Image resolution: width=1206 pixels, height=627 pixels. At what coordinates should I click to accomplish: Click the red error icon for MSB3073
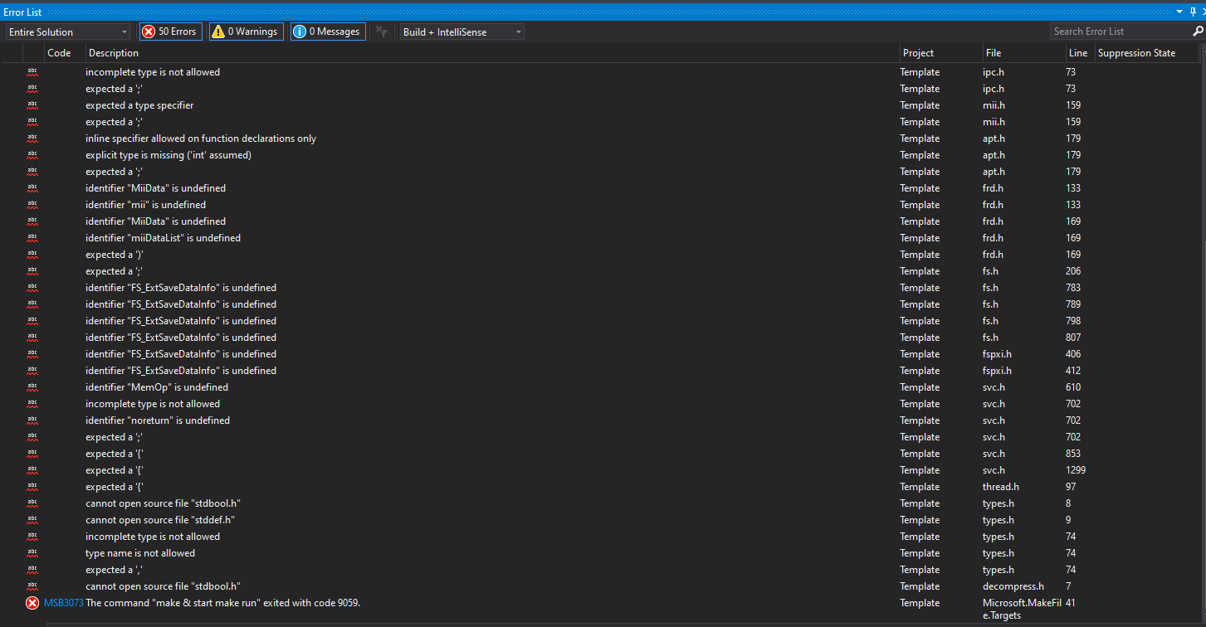(32, 603)
